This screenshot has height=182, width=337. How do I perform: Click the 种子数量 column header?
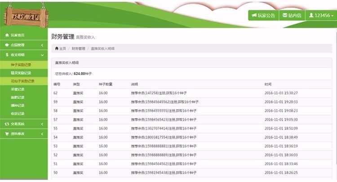pos(106,84)
